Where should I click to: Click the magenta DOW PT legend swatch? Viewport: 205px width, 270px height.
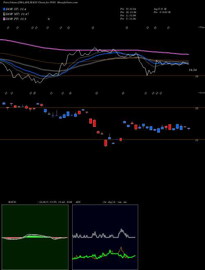pos(5,19)
